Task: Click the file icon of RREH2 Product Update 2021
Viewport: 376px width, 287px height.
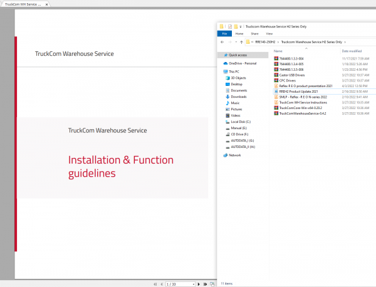Action: (x=276, y=91)
